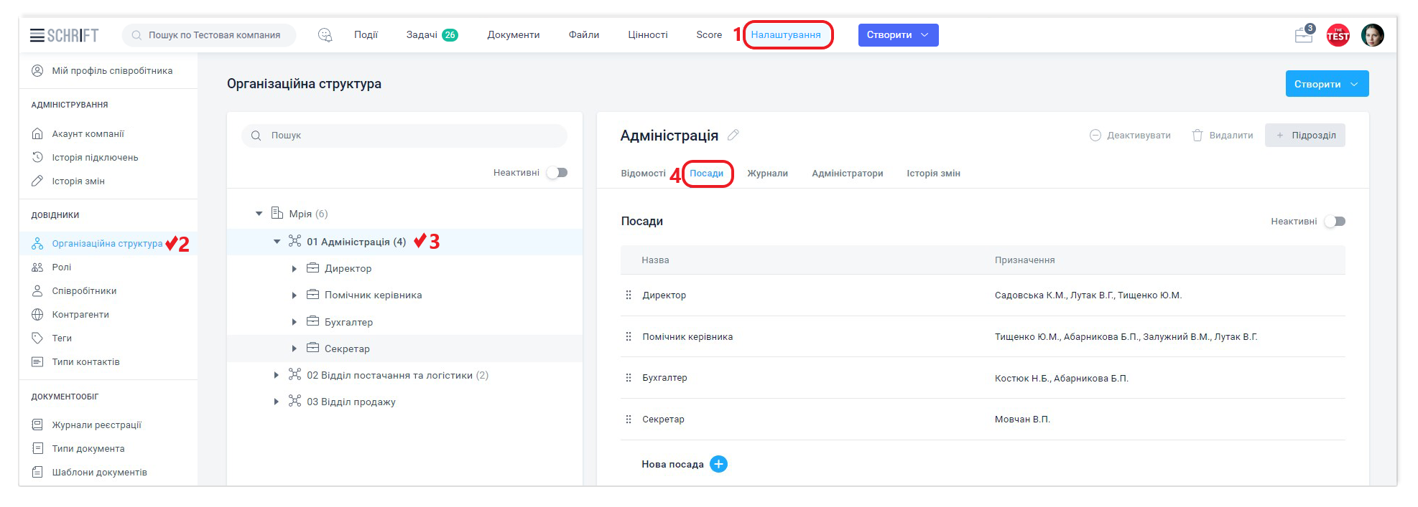Expand the Секретар position in the tree
This screenshot has width=1418, height=507.
tap(295, 349)
